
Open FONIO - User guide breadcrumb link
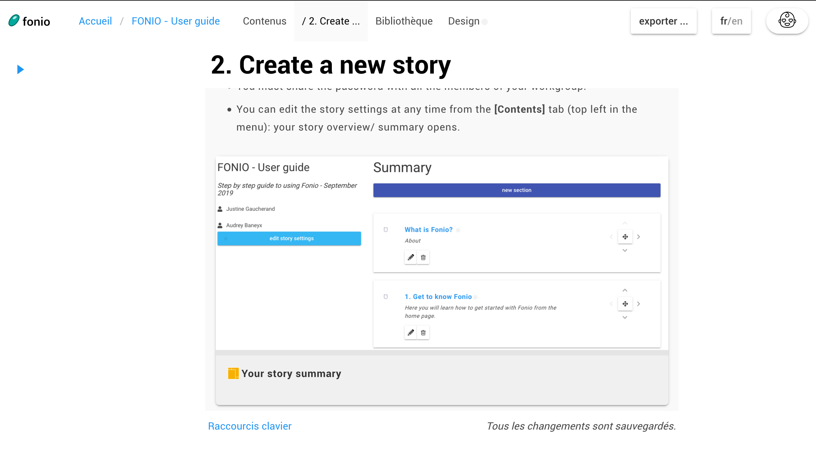pos(176,21)
